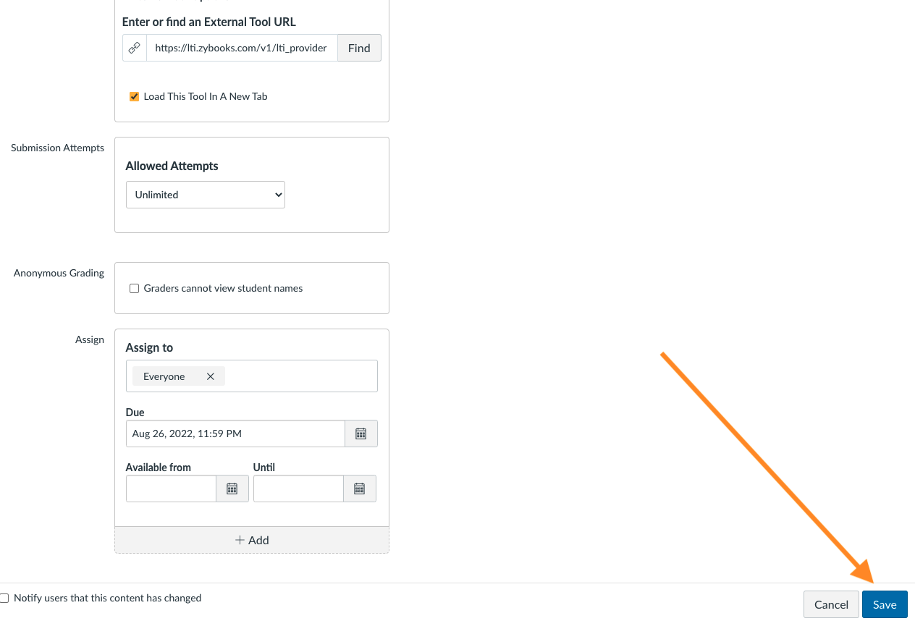Check Notify users that this content has changed

[x=4, y=598]
